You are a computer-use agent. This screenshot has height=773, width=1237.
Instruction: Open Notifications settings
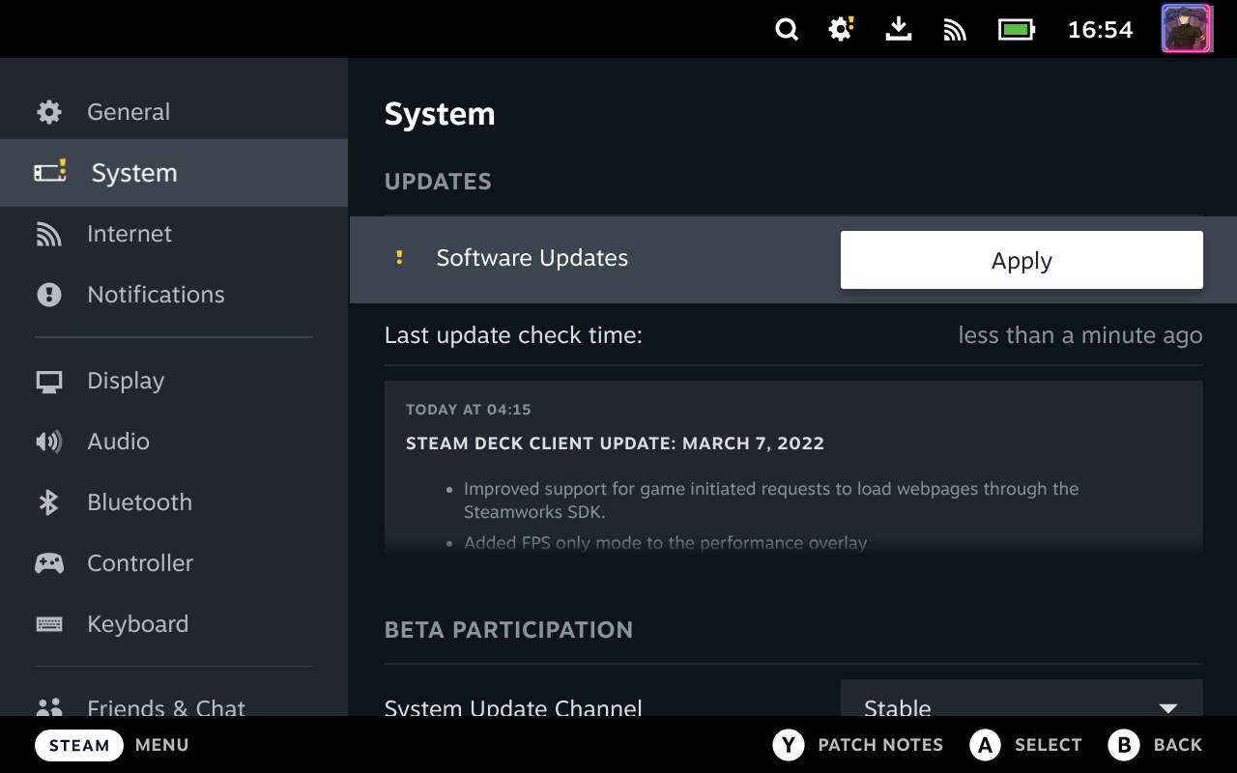[x=174, y=295]
